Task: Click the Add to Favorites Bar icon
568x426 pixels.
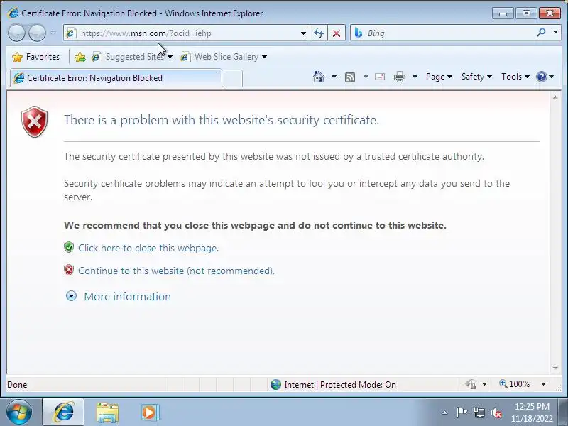Action: pyautogui.click(x=80, y=57)
